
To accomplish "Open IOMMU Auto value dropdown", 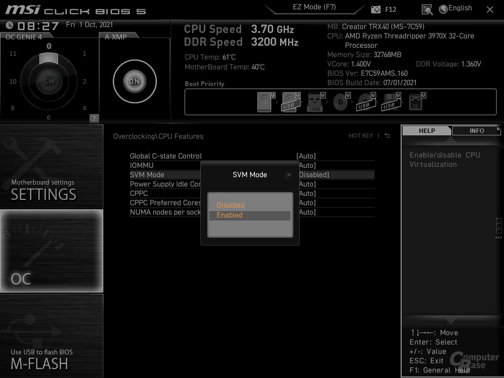I will tap(308, 165).
